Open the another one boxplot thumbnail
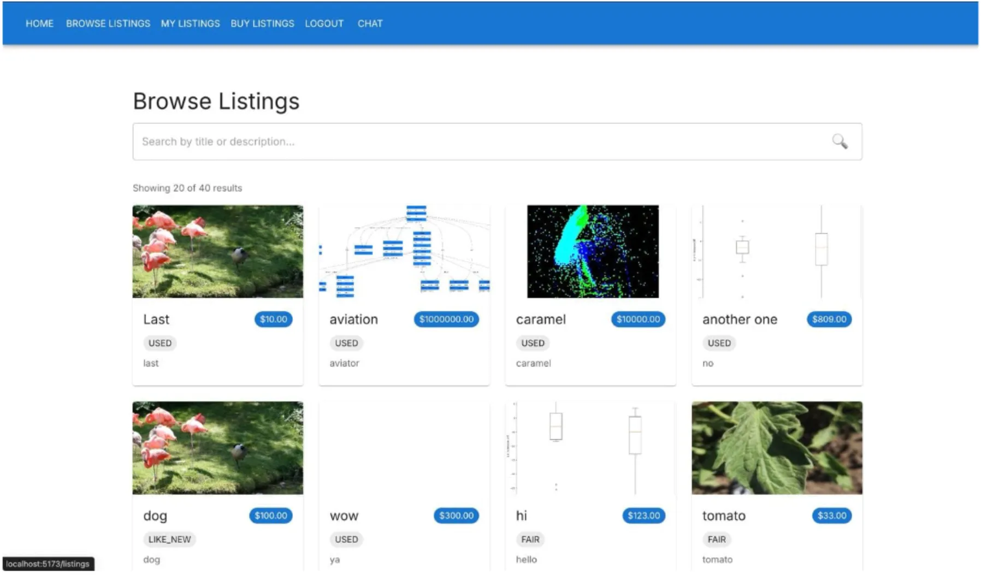Screen dimensions: 981x580 point(777,251)
